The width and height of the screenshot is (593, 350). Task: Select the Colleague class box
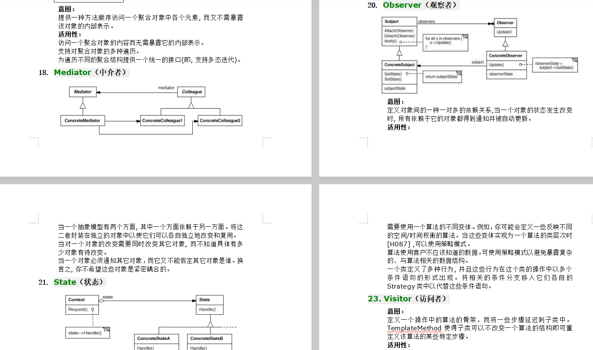(x=192, y=92)
